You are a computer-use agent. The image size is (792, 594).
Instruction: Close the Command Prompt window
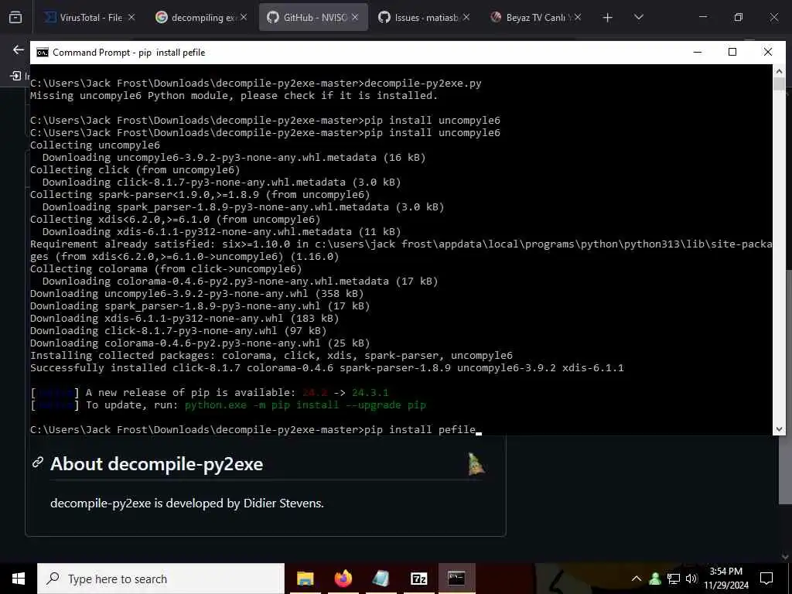[768, 52]
